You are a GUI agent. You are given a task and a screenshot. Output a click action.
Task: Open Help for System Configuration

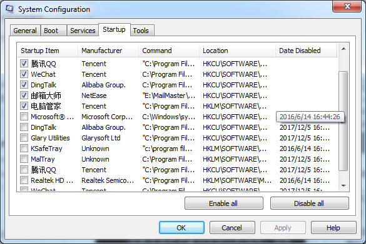click(333, 228)
